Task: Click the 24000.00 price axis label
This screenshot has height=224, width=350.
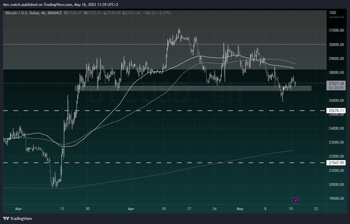Action: pos(336,128)
